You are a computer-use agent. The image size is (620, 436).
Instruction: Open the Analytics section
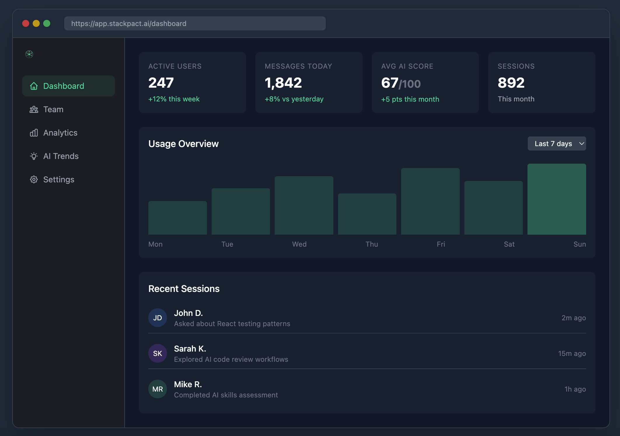pyautogui.click(x=60, y=133)
